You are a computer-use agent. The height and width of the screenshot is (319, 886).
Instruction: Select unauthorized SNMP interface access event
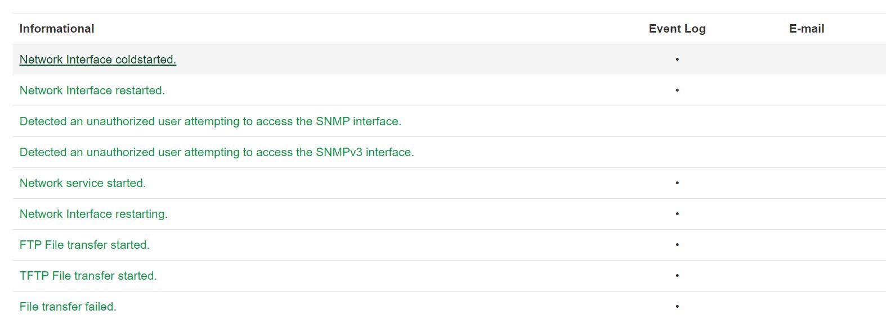[x=211, y=121]
